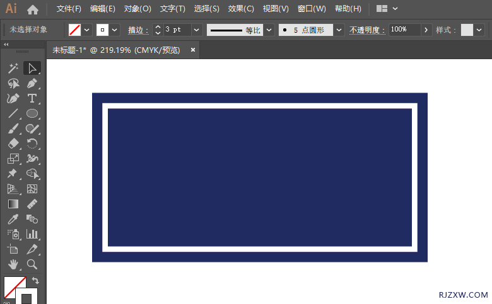Image resolution: width=492 pixels, height=304 pixels.
Task: Select the Eyedropper tool
Action: [x=13, y=219]
